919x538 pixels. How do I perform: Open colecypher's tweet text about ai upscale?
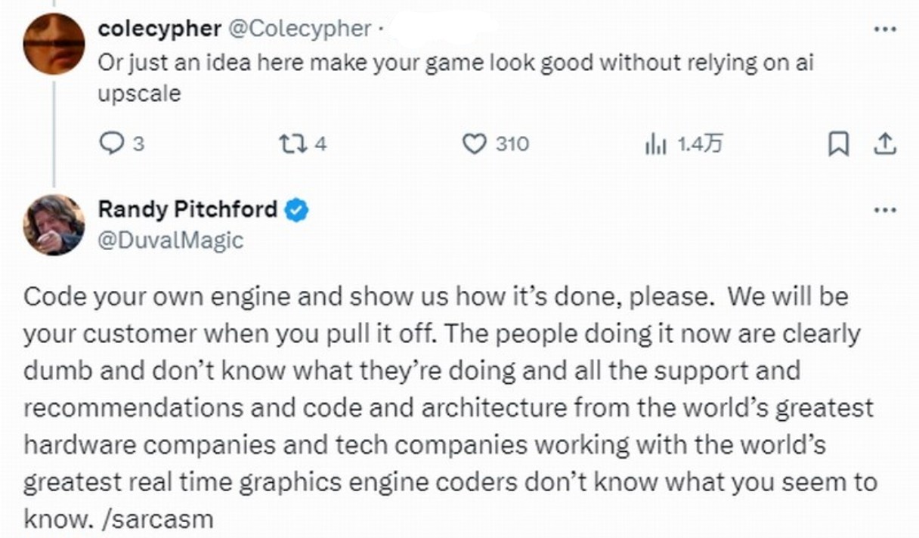pyautogui.click(x=456, y=79)
